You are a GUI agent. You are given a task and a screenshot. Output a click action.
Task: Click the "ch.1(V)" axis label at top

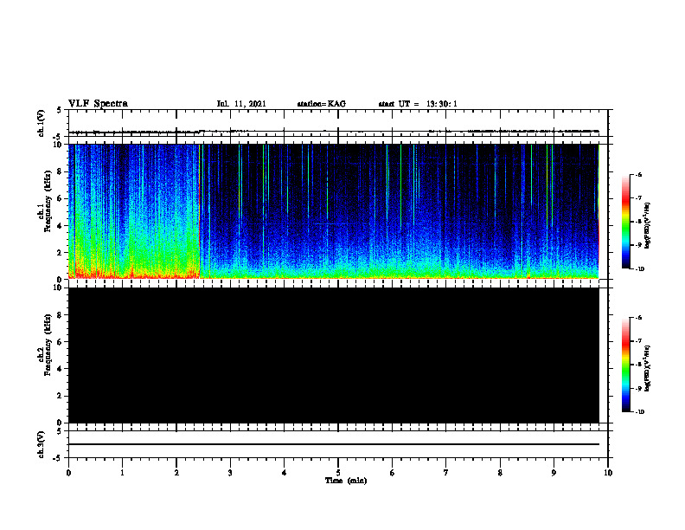tap(42, 123)
